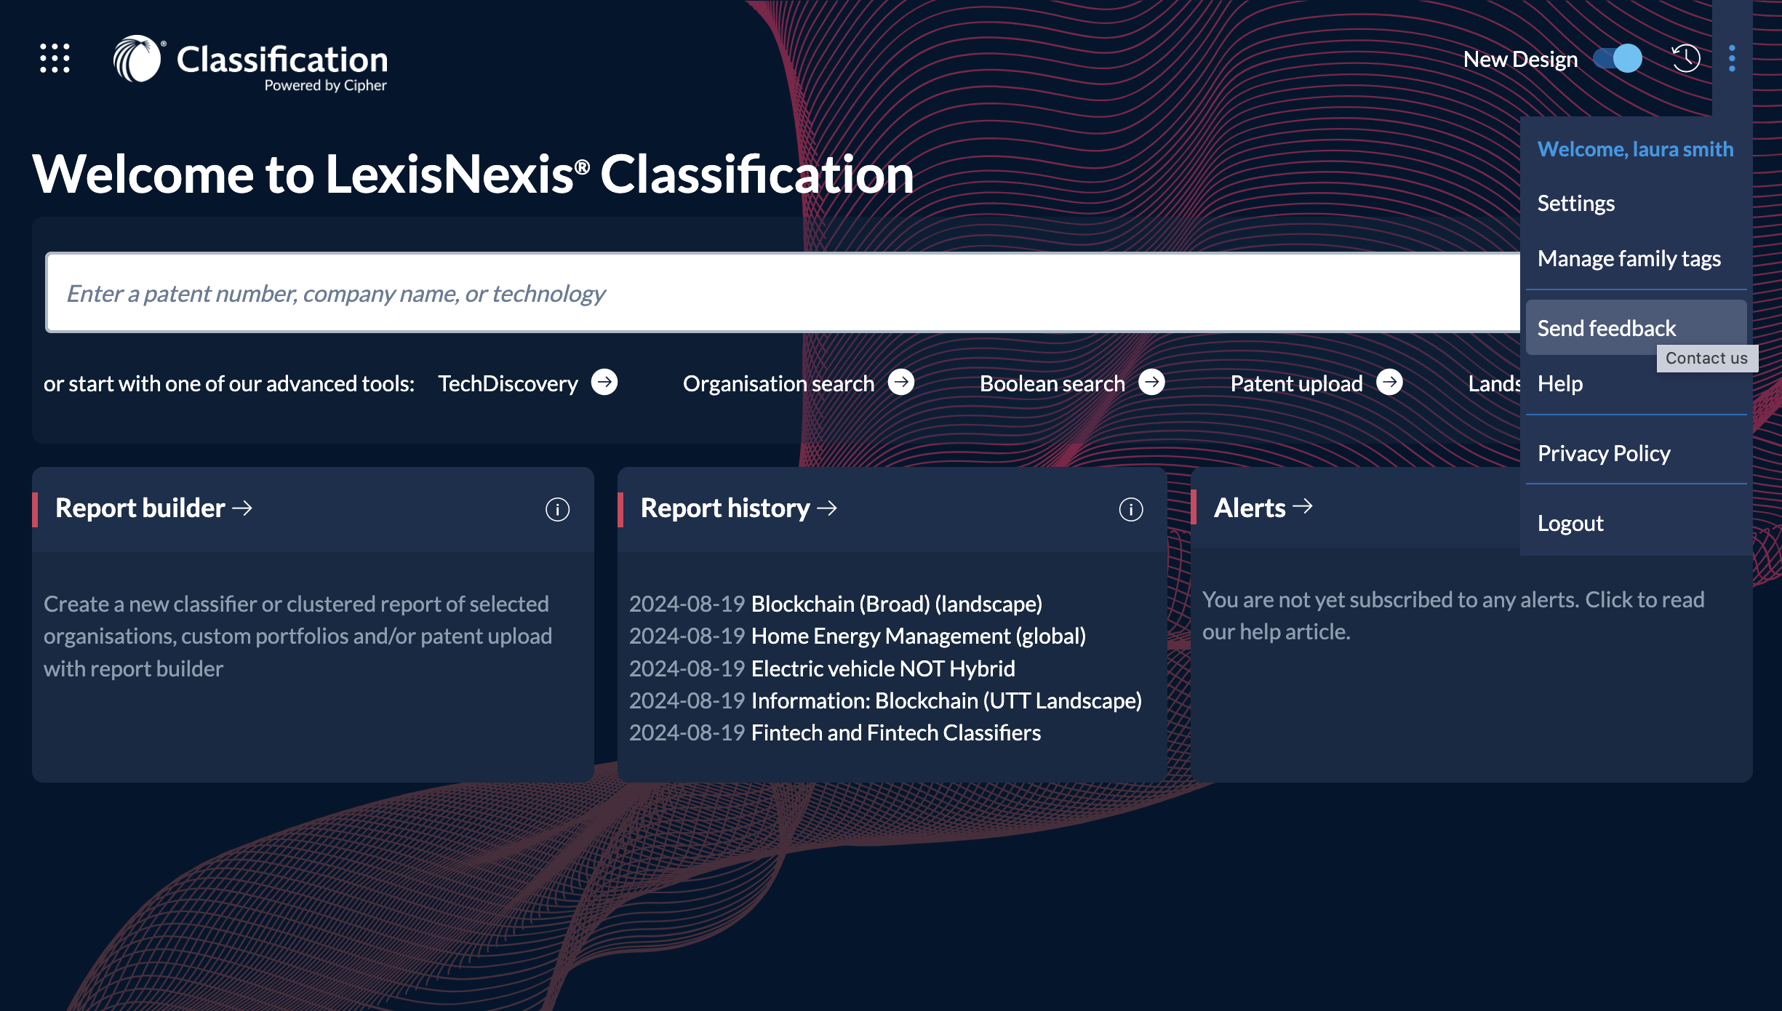Open the apps grid menu icon
1782x1011 pixels.
pos(55,58)
